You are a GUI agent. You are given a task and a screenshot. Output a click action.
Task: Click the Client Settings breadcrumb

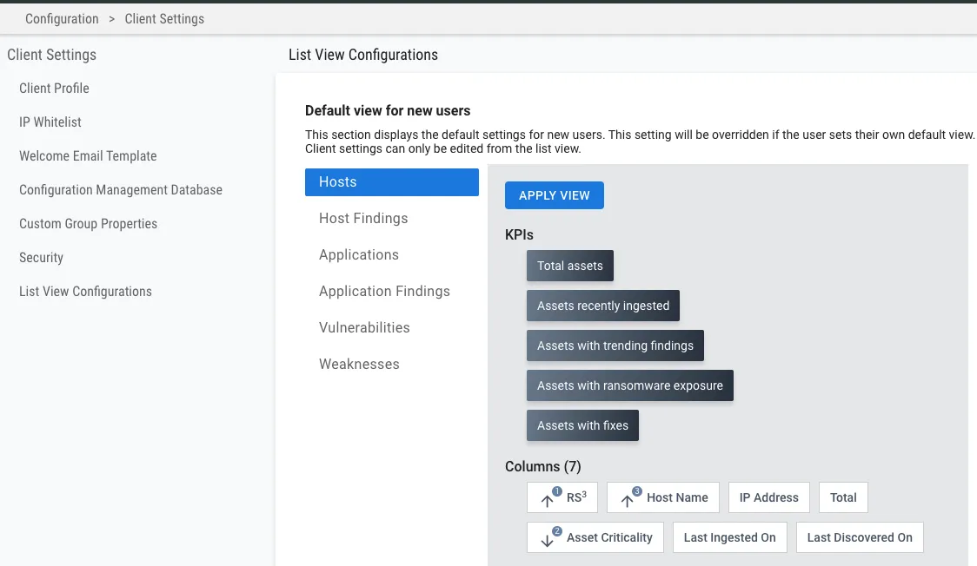click(x=164, y=18)
